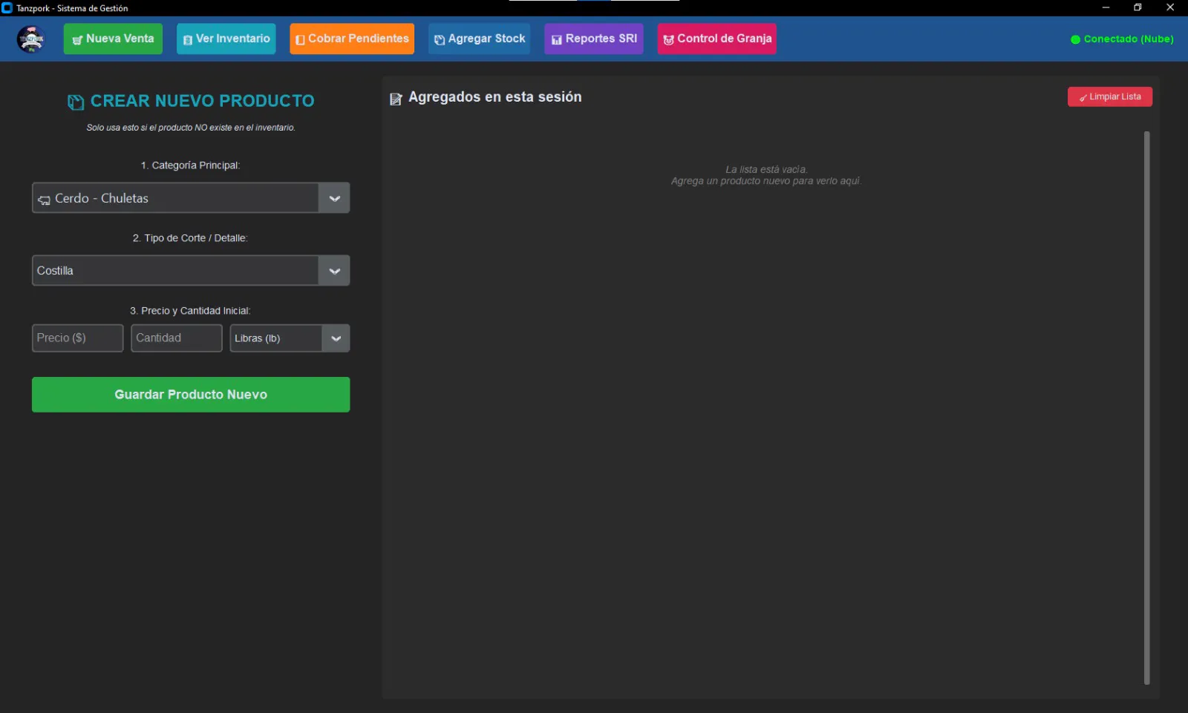Select the Cerdo - Chuletas category field
The width and height of the screenshot is (1188, 713).
tap(175, 198)
